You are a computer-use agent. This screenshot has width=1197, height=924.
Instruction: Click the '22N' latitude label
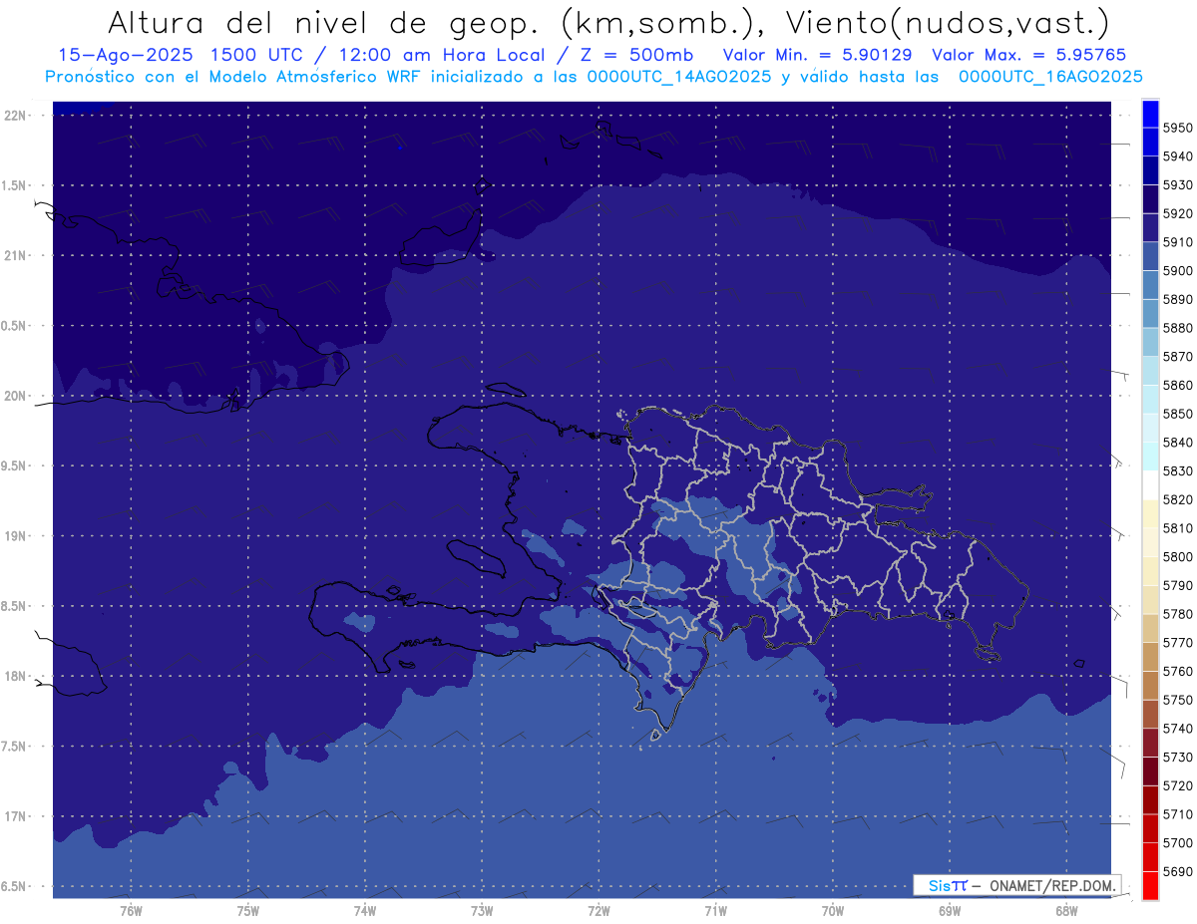pyautogui.click(x=15, y=116)
